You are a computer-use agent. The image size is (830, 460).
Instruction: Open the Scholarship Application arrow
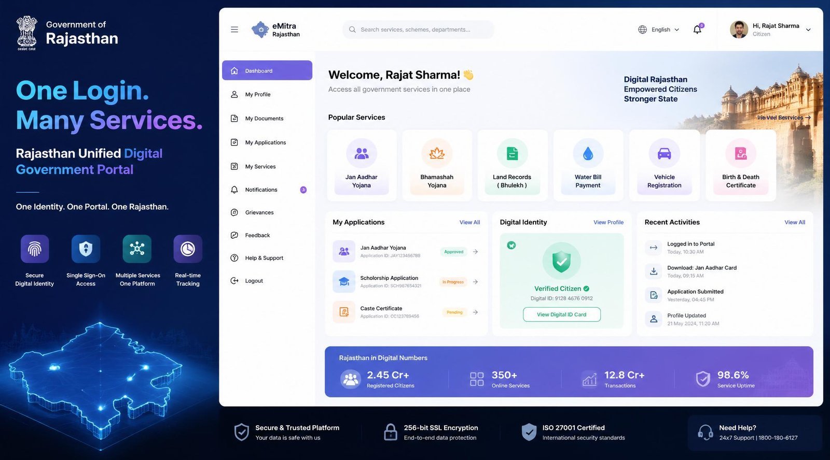pyautogui.click(x=475, y=282)
